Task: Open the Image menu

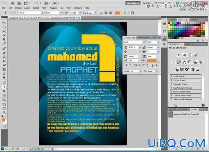Action: [x=18, y=8]
